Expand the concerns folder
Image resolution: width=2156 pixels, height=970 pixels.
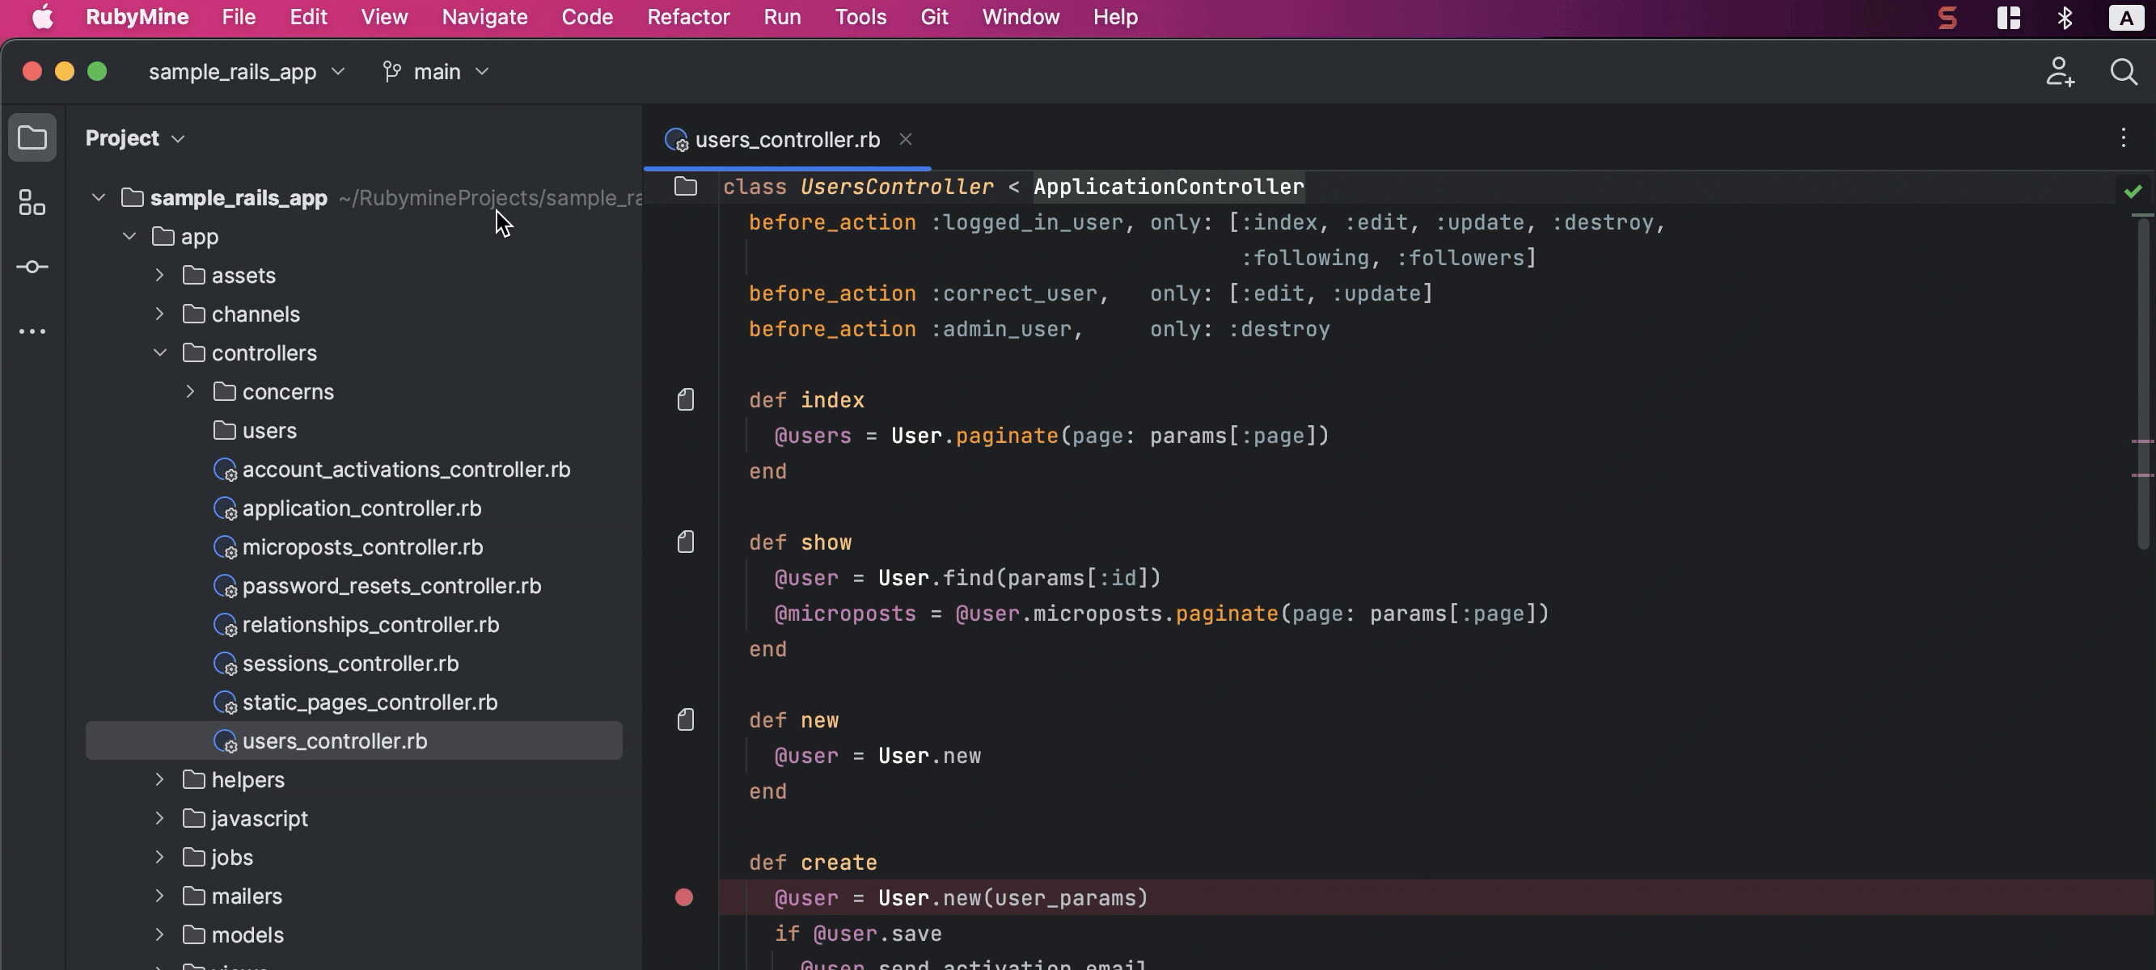tap(190, 392)
